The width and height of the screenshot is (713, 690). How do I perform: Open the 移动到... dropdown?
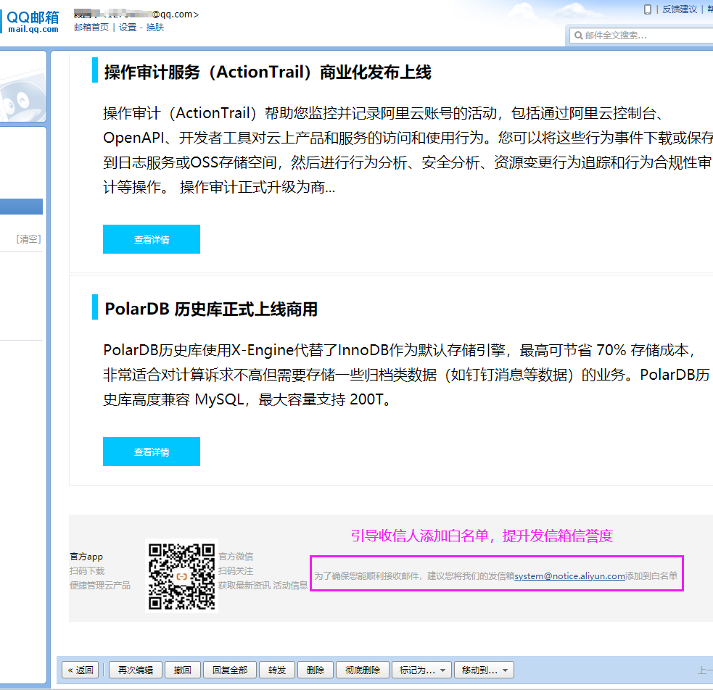484,670
